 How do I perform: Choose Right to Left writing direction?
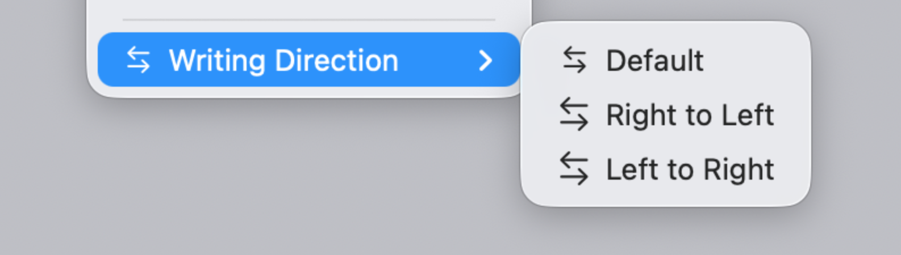tap(665, 114)
